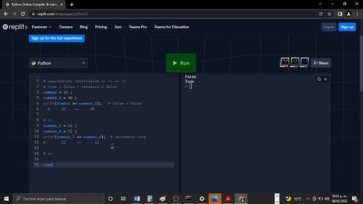Click the Log in button
The height and width of the screenshot is (204, 363).
(x=329, y=27)
